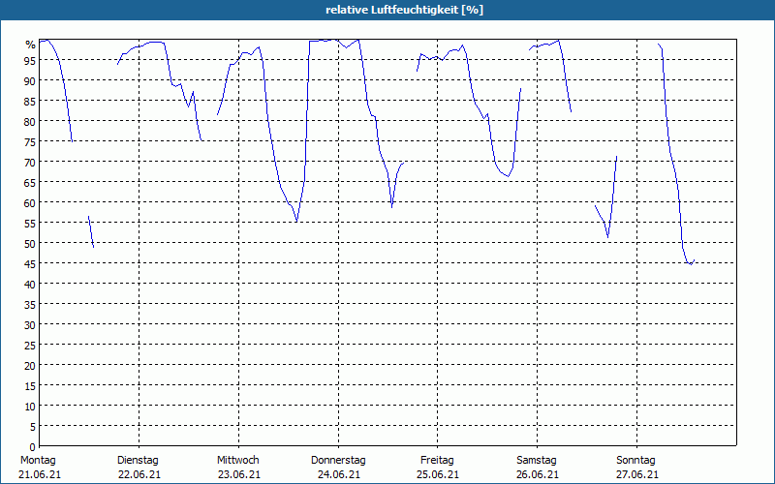
Task: Click the date "25.06.21"
Action: 438,475
